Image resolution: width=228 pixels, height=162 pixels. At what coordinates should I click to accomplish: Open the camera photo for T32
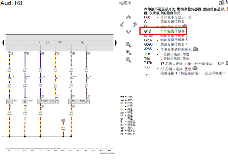(195, 68)
